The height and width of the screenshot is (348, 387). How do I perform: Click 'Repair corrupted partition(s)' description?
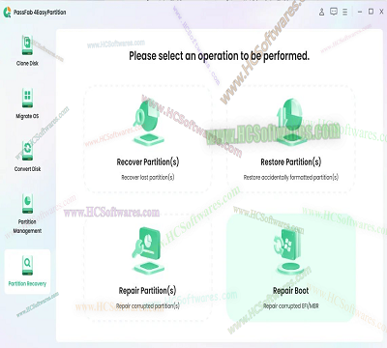[147, 305]
